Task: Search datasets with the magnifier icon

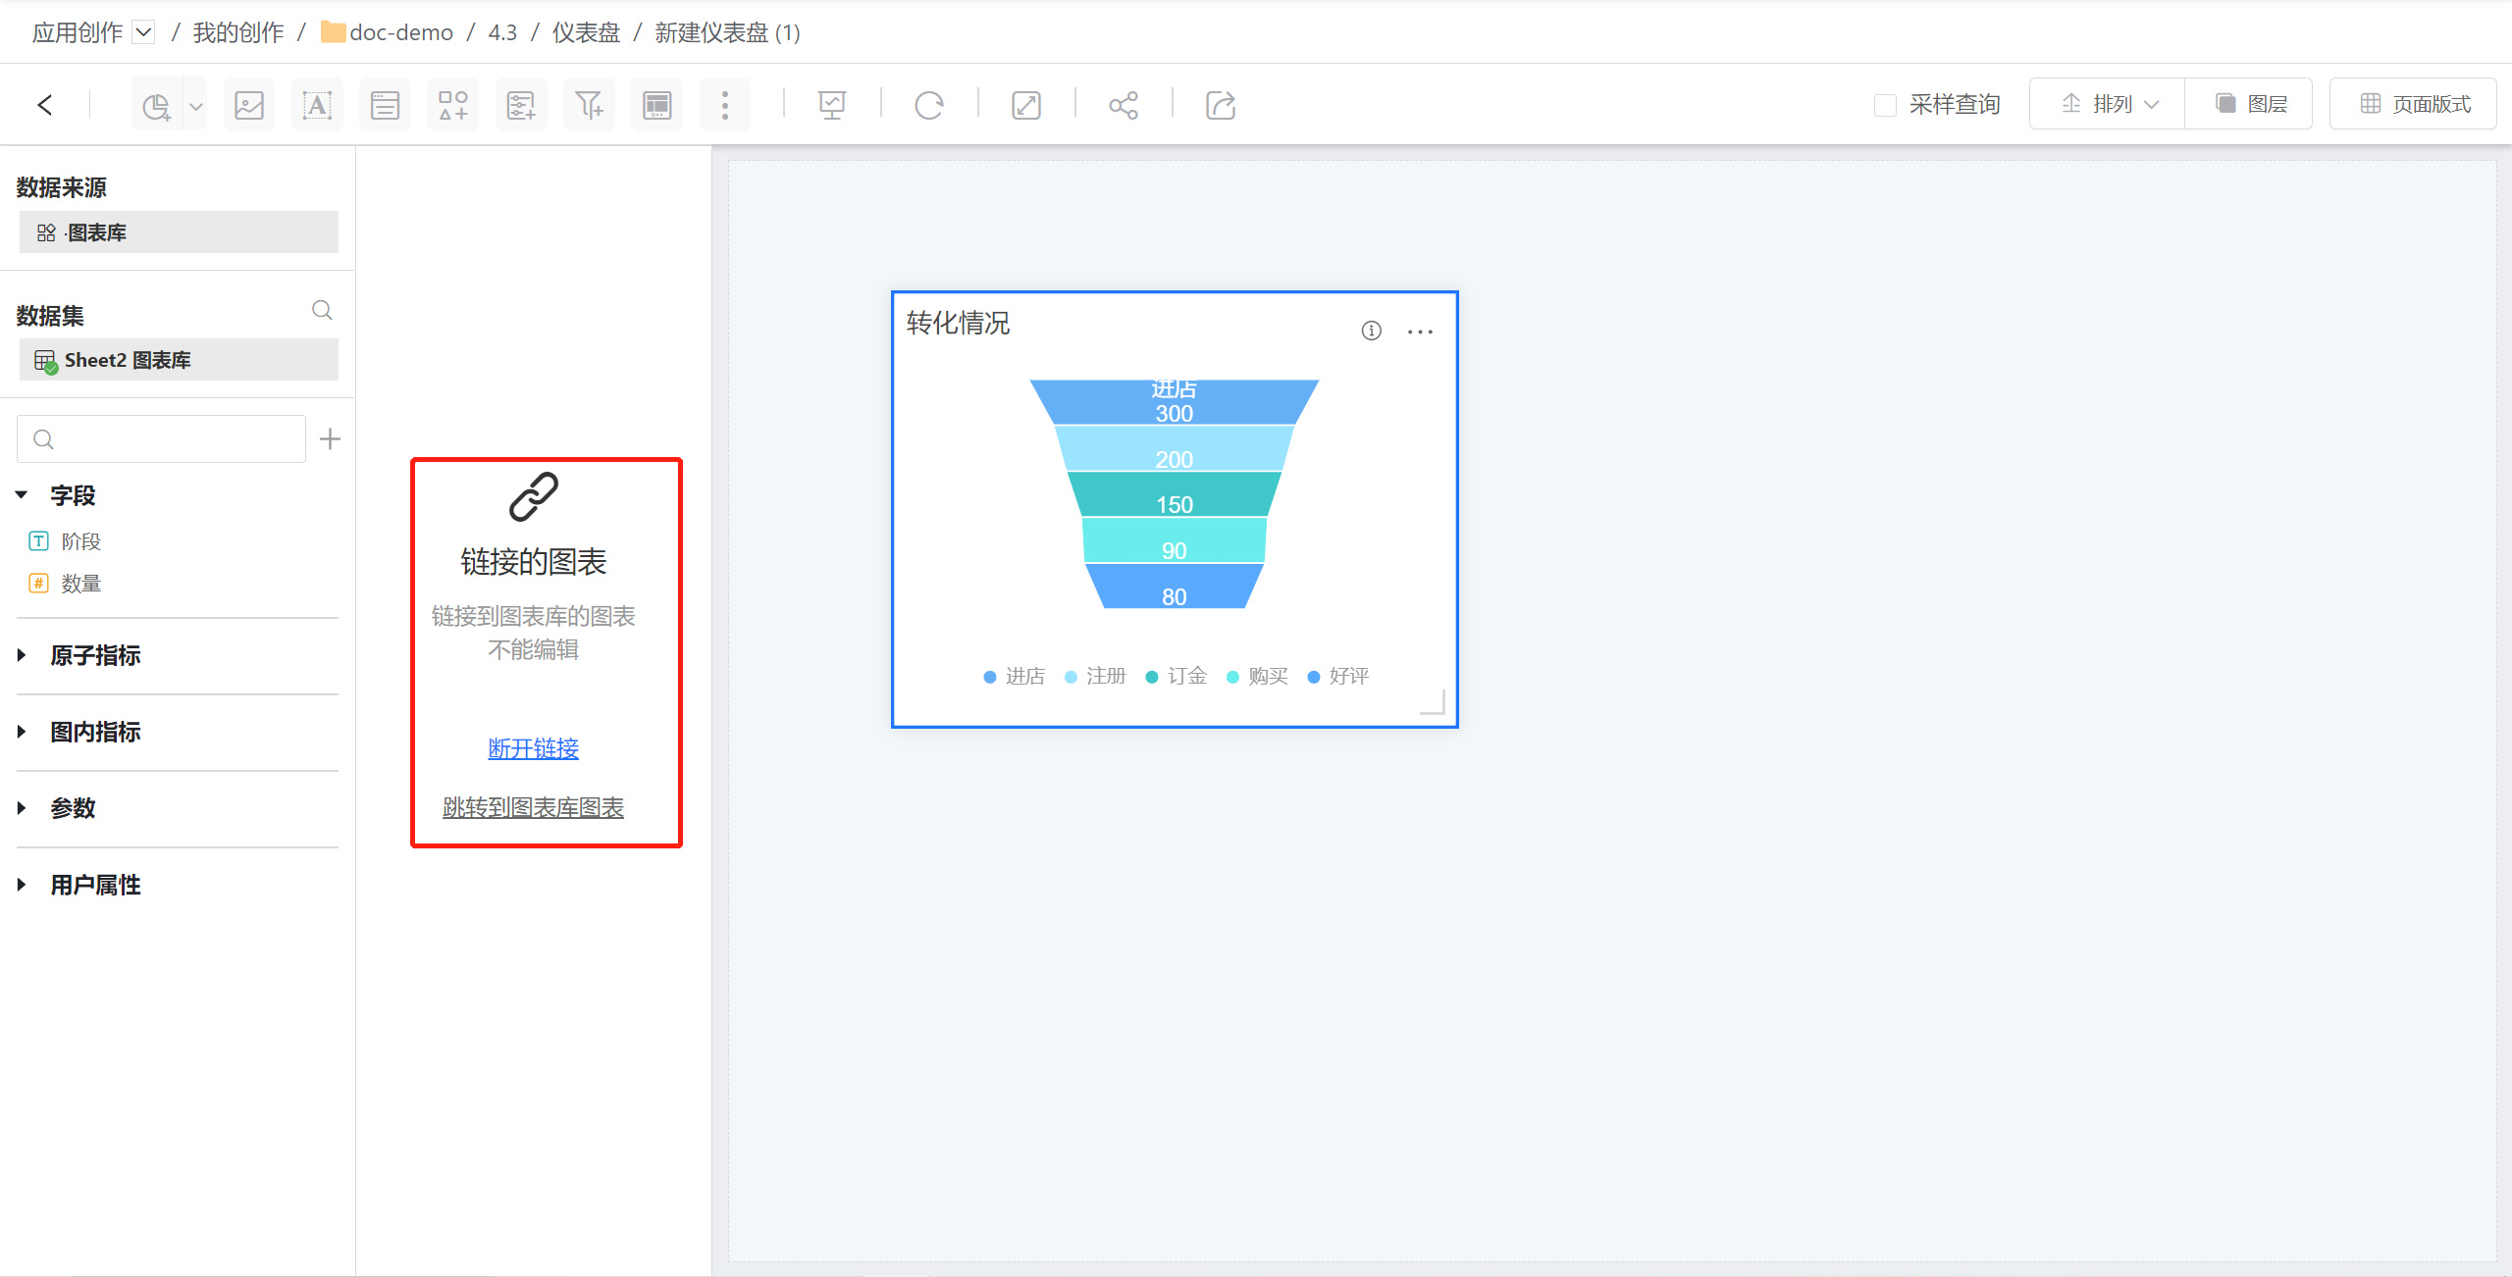Action: click(322, 311)
